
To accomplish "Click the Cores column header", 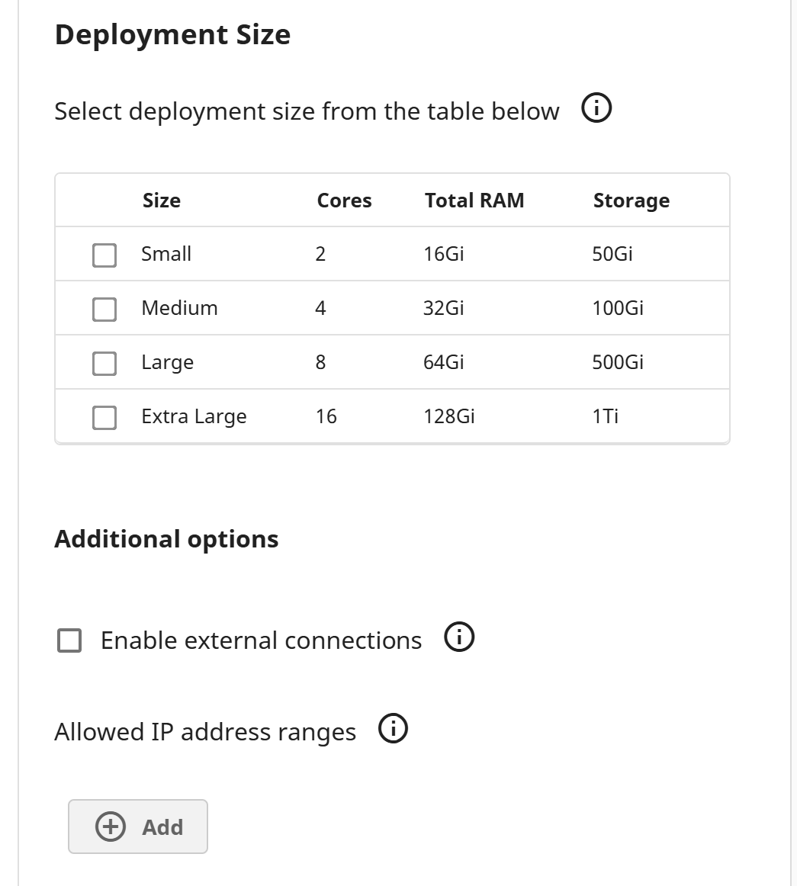I will pos(344,201).
